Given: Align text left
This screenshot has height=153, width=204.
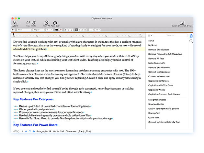Looking at the screenshot, I should point(76,30).
